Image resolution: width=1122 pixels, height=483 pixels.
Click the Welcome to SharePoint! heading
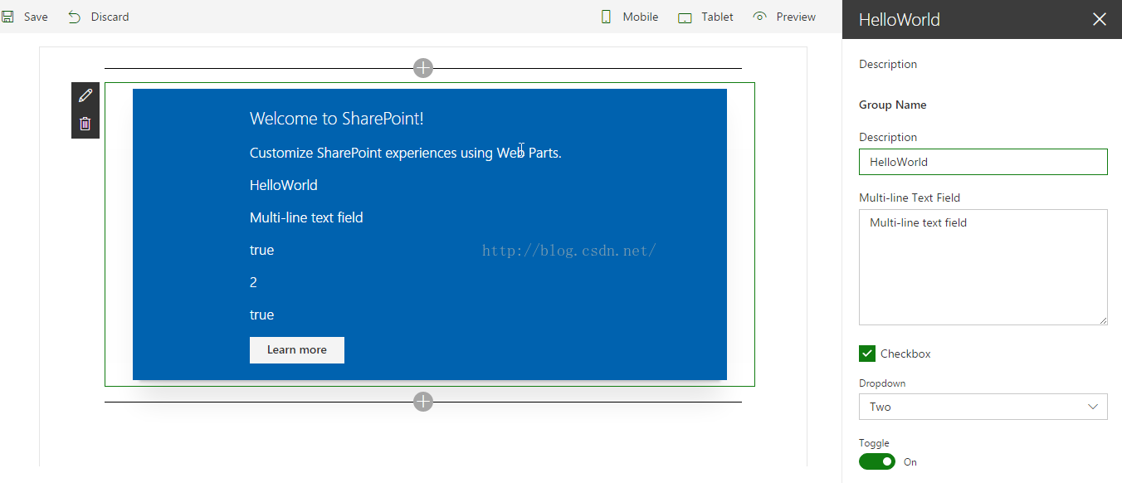[337, 119]
